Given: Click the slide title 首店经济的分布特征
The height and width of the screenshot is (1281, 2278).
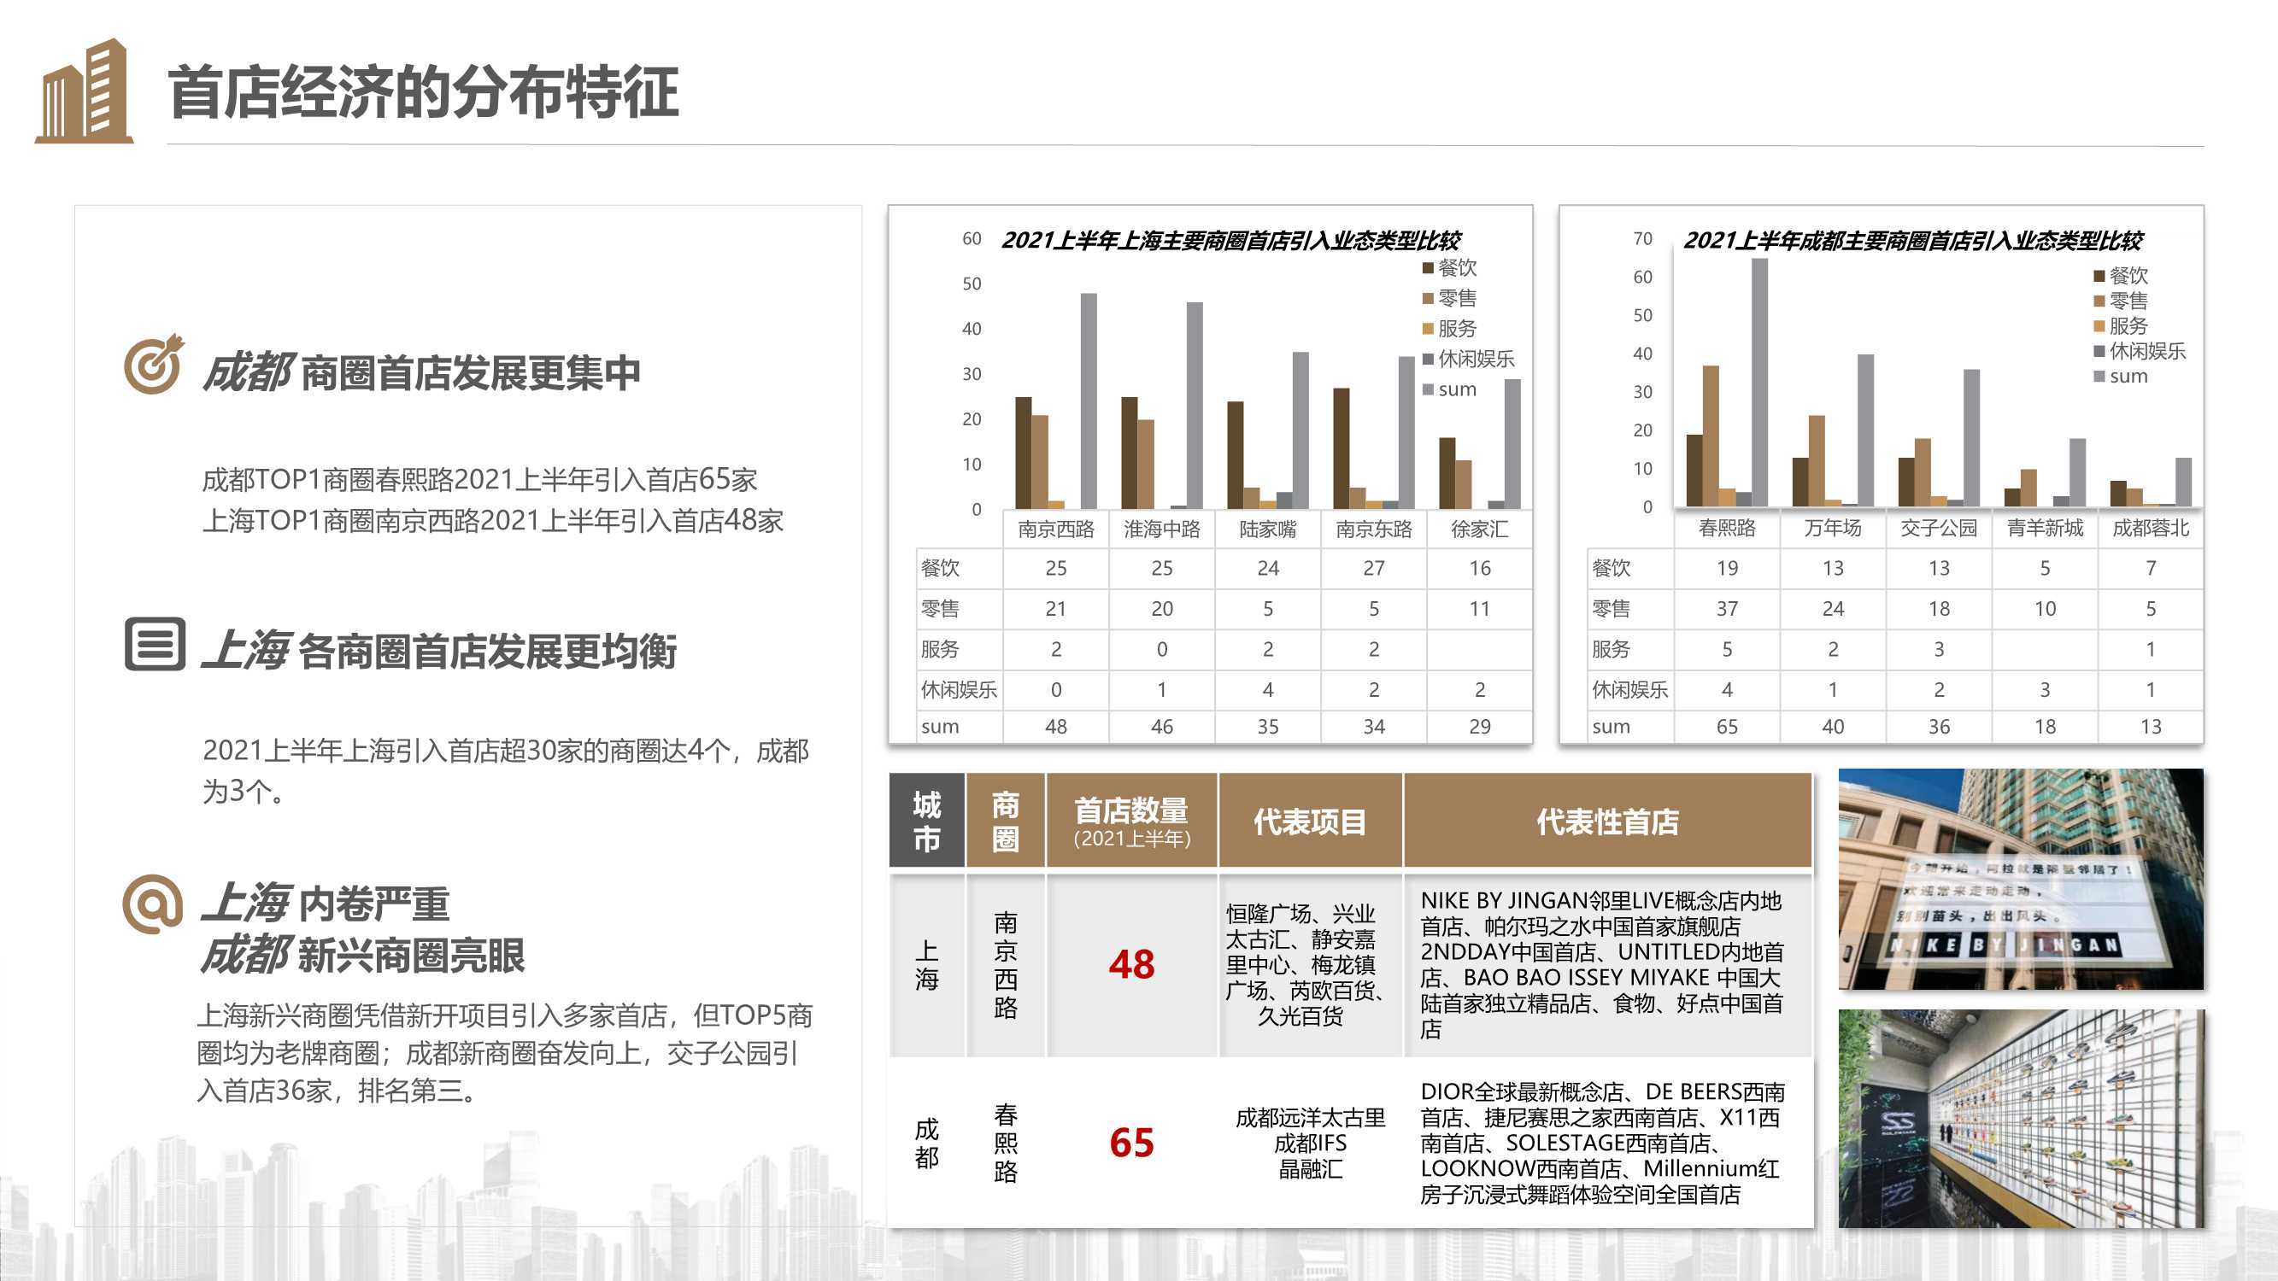Looking at the screenshot, I should [x=423, y=92].
